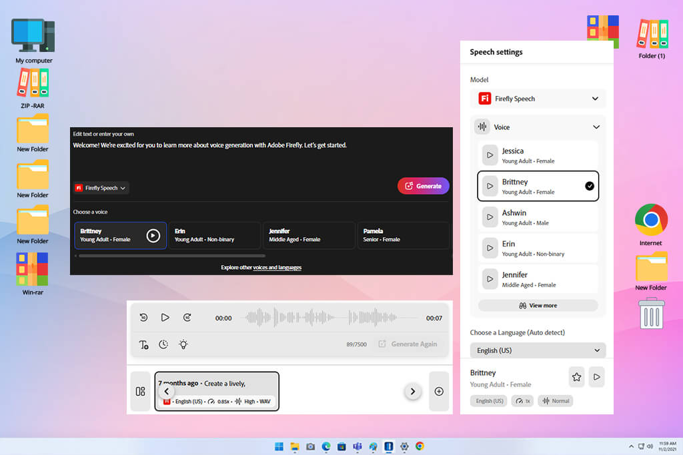Viewport: 683px width, 455px height.
Task: Click the English (US) tag chip
Action: click(489, 401)
